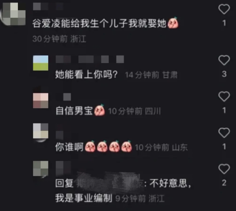Image resolution: width=236 pixels, height=211 pixels.
Task: Like the reply '她能看上你吗?'
Action: pos(224,60)
